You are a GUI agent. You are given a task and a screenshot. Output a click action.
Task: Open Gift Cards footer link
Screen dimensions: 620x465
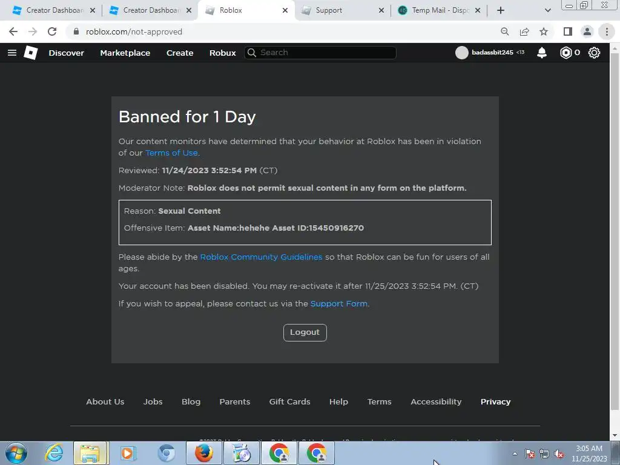[x=289, y=402]
